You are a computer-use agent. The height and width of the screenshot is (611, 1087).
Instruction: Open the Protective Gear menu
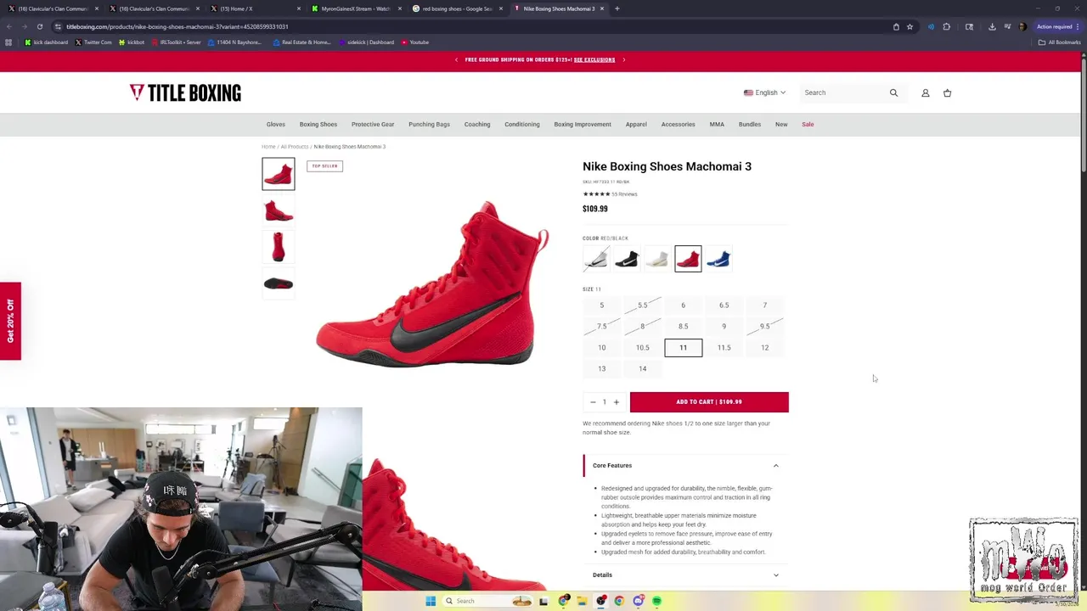[x=373, y=125]
